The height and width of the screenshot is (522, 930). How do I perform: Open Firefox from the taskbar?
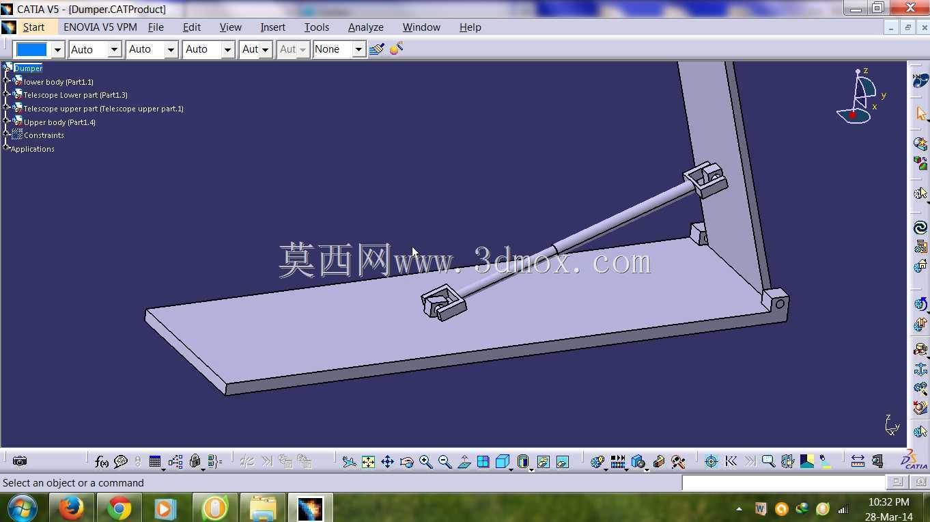click(x=71, y=509)
